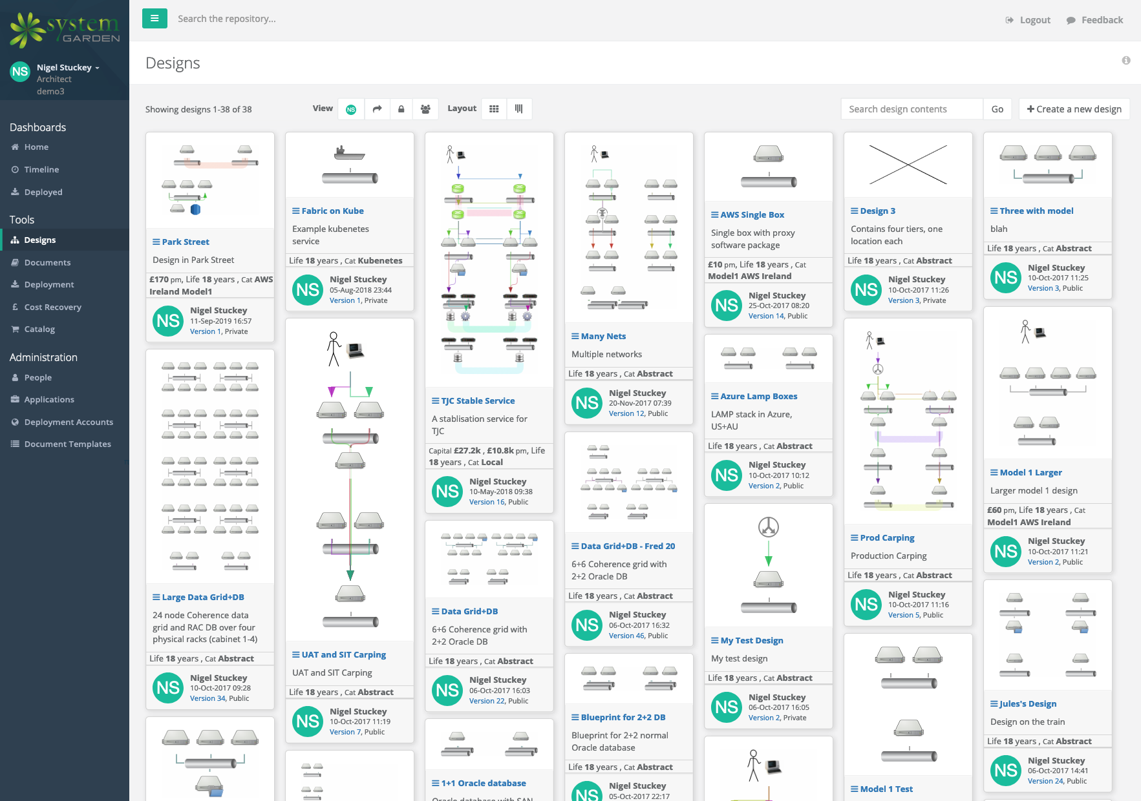Show designs shared with me via arrow icon
1141x801 pixels.
pos(378,109)
